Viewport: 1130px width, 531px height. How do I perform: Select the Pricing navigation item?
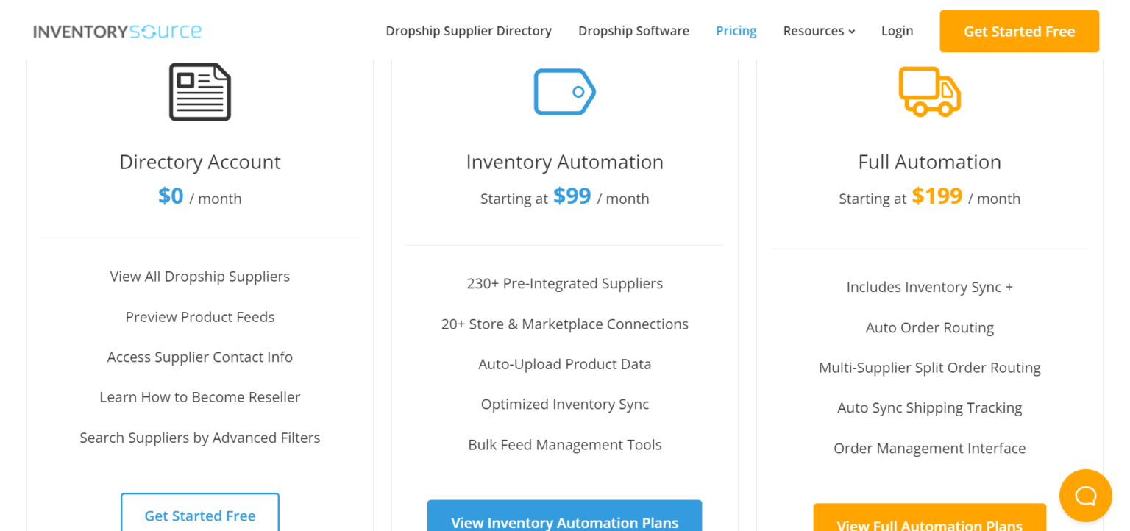(x=736, y=31)
